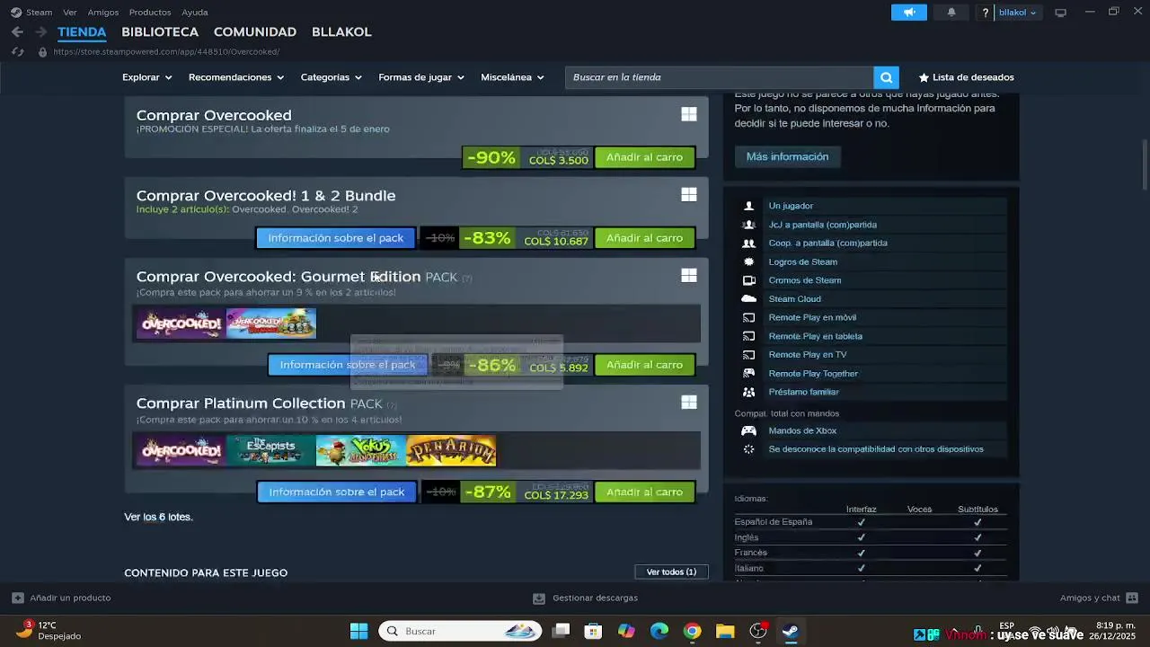Click the Windows Start button

(x=358, y=631)
